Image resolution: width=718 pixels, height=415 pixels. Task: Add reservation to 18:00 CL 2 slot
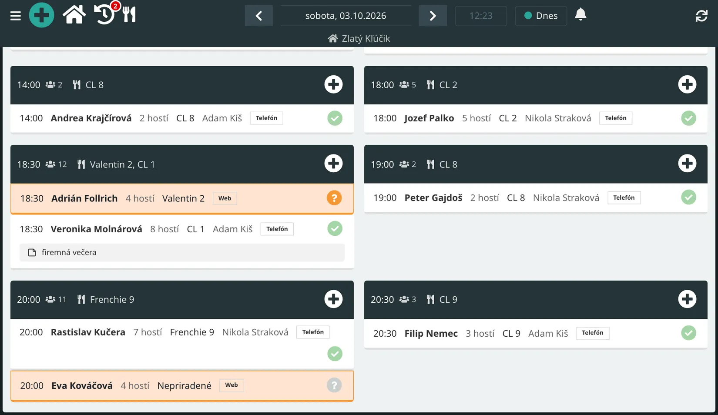pyautogui.click(x=687, y=84)
